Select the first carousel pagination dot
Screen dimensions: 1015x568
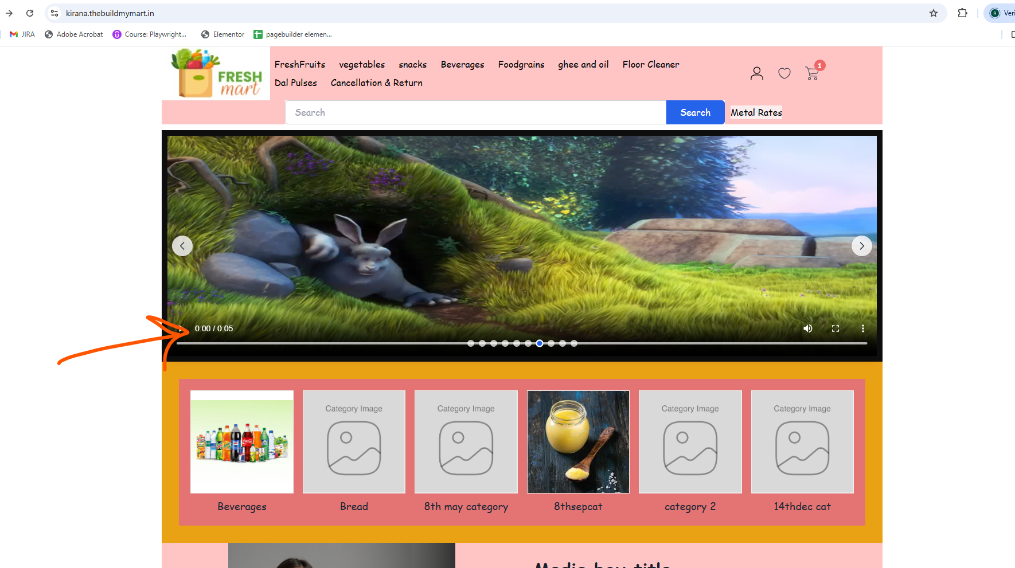[471, 343]
